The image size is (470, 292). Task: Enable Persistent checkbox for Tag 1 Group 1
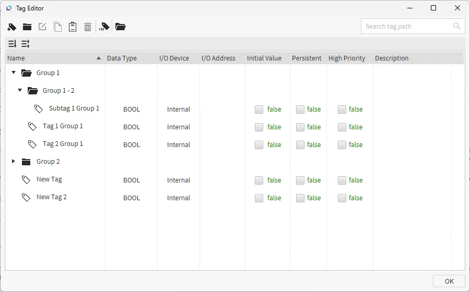coord(300,127)
